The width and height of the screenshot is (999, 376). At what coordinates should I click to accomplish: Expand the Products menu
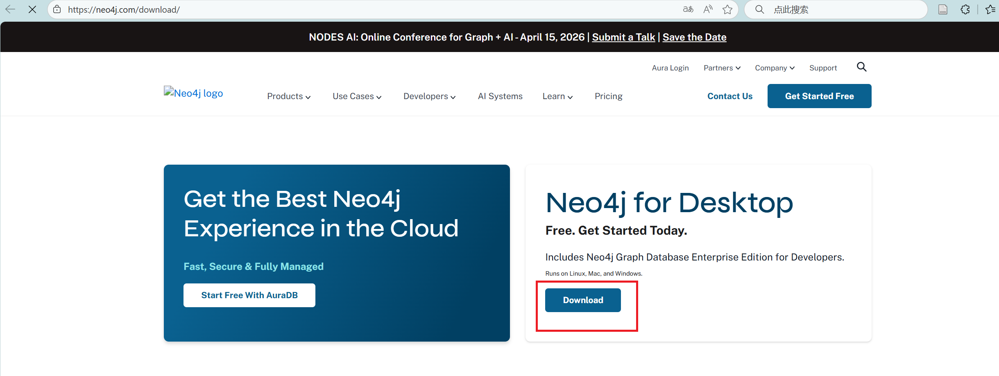pyautogui.click(x=289, y=96)
